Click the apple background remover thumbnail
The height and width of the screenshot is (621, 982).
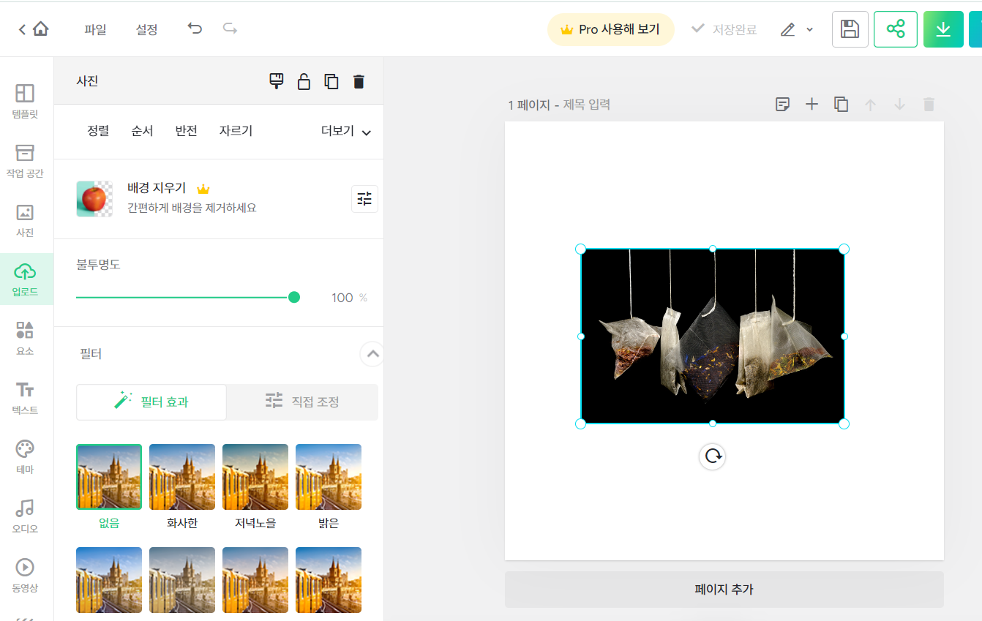coord(95,199)
